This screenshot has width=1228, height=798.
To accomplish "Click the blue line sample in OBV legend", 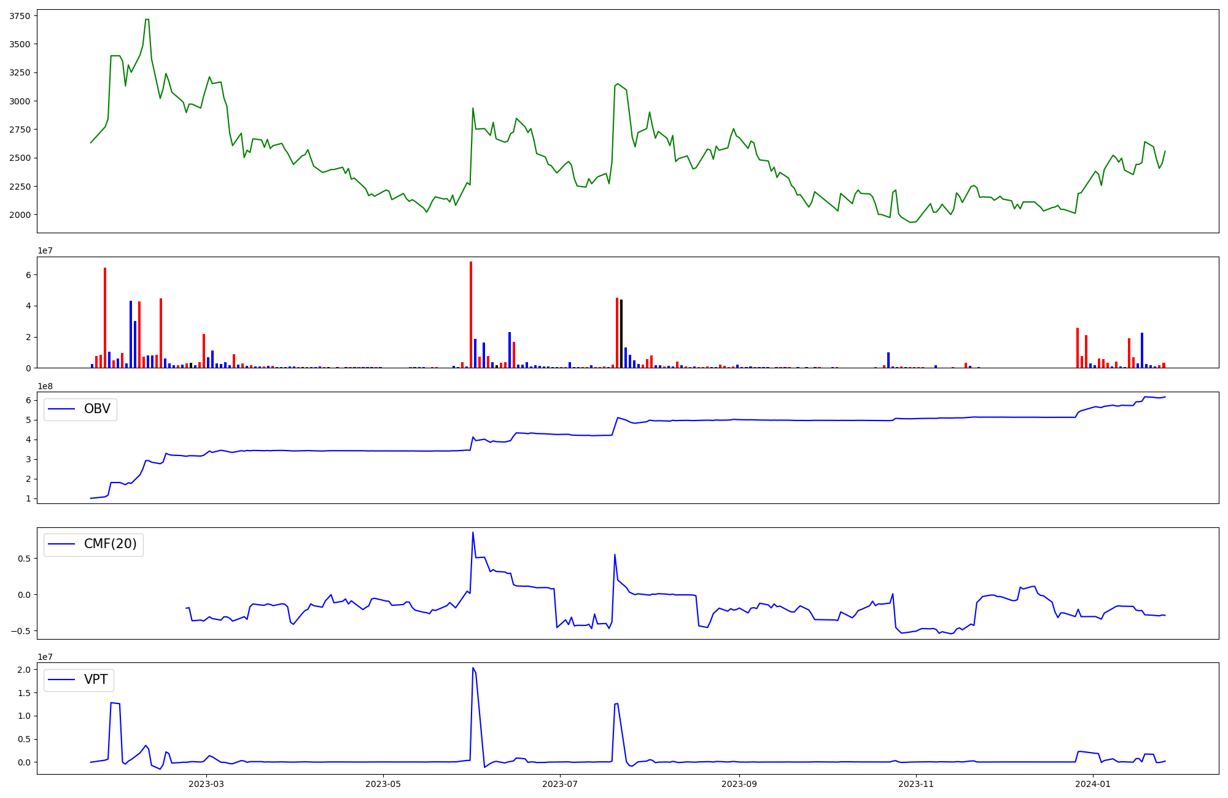I will (x=61, y=409).
